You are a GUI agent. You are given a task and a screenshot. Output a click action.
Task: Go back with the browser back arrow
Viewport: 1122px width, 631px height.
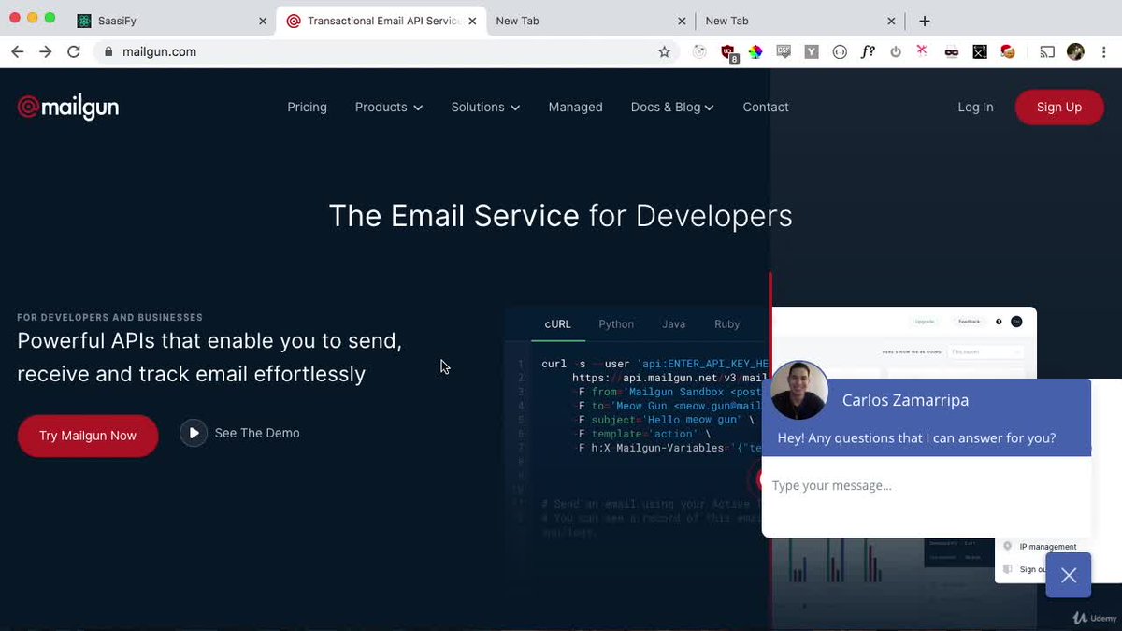pos(17,52)
